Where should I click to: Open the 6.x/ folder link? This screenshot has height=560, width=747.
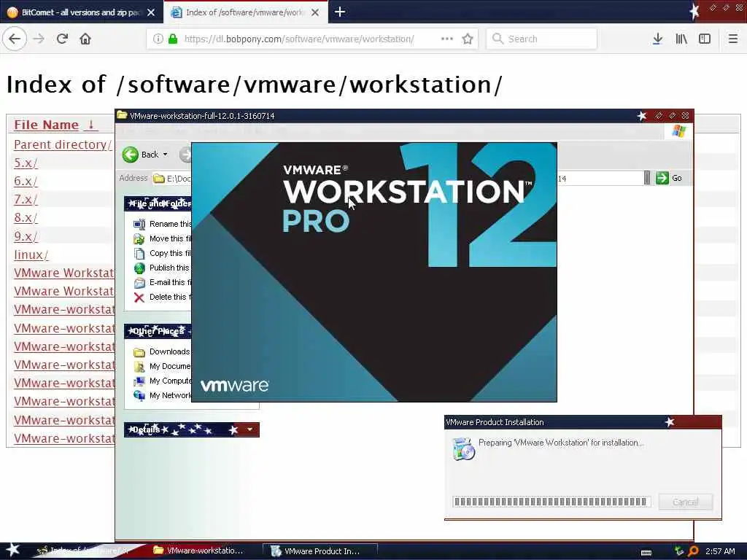[26, 181]
